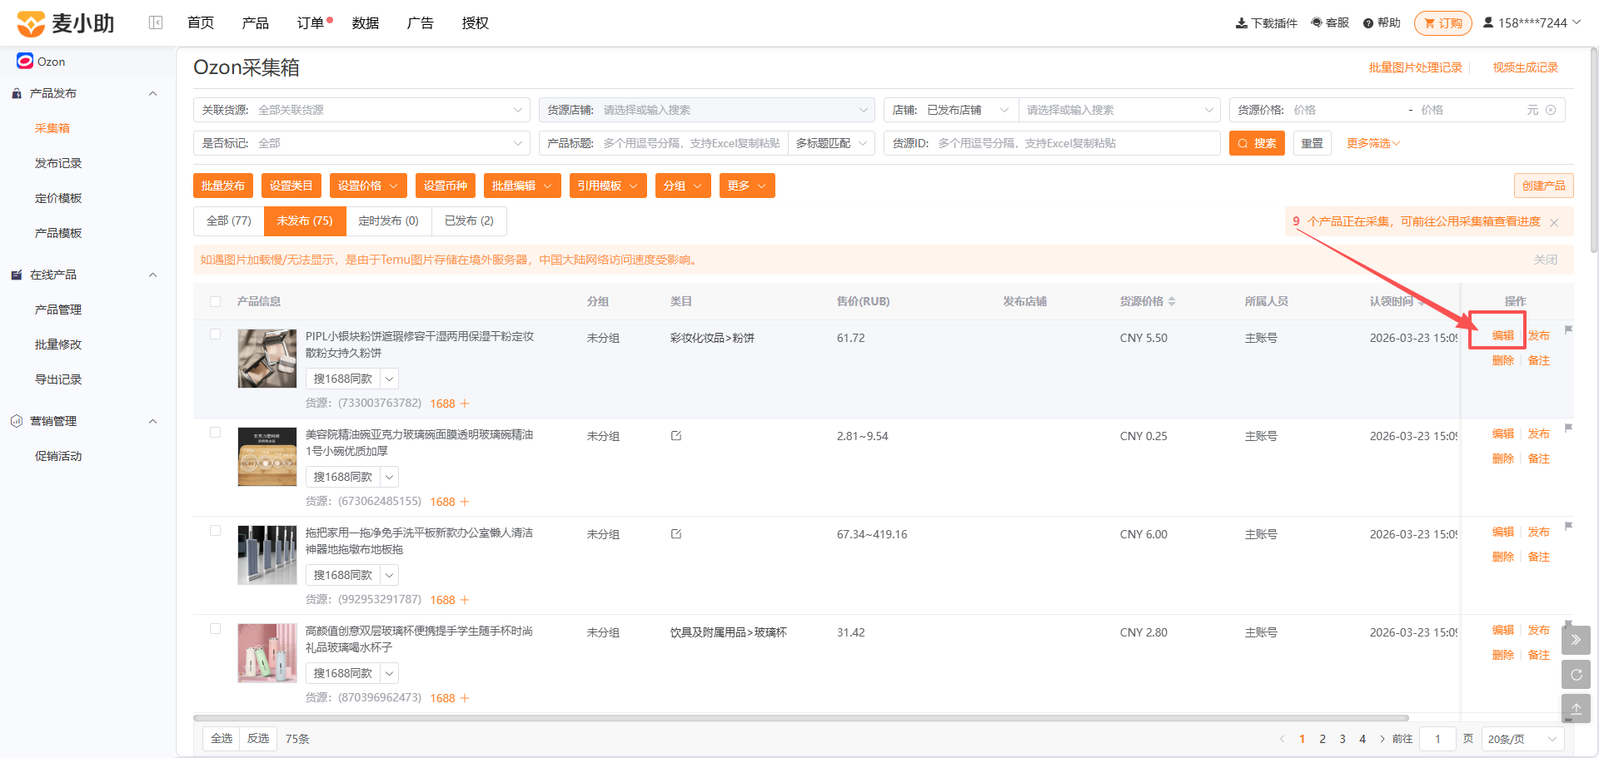Click the Ozon platform icon in sidebar

click(25, 61)
